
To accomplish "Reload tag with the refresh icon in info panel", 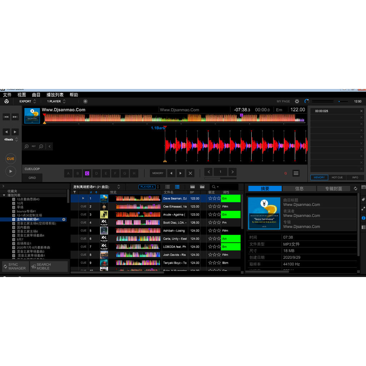I will click(355, 189).
